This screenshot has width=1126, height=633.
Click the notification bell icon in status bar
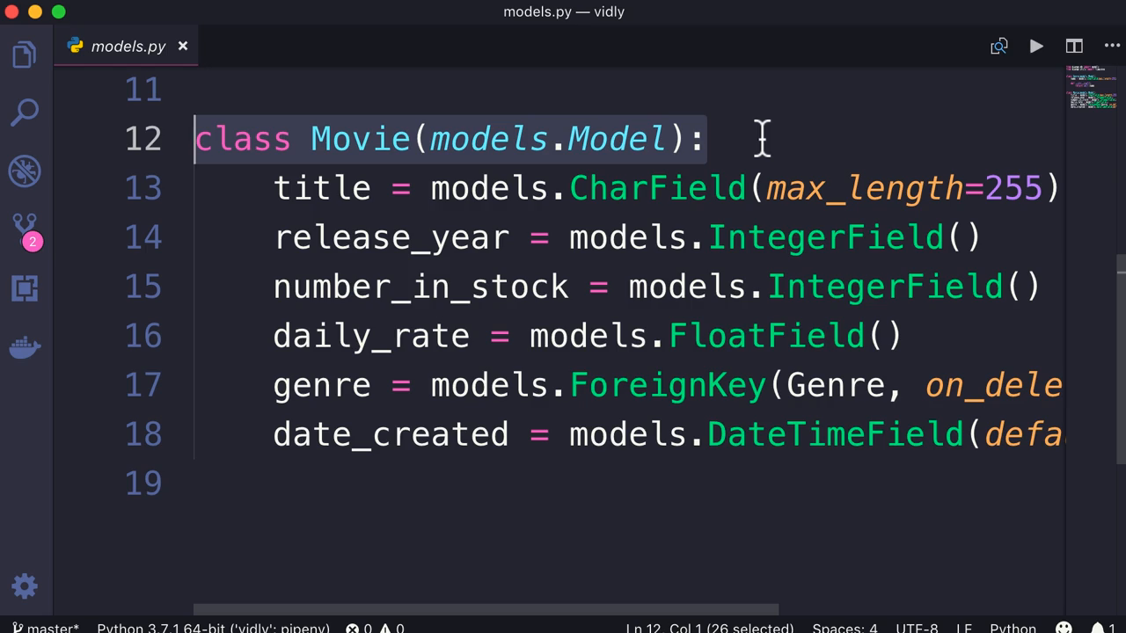tap(1103, 628)
